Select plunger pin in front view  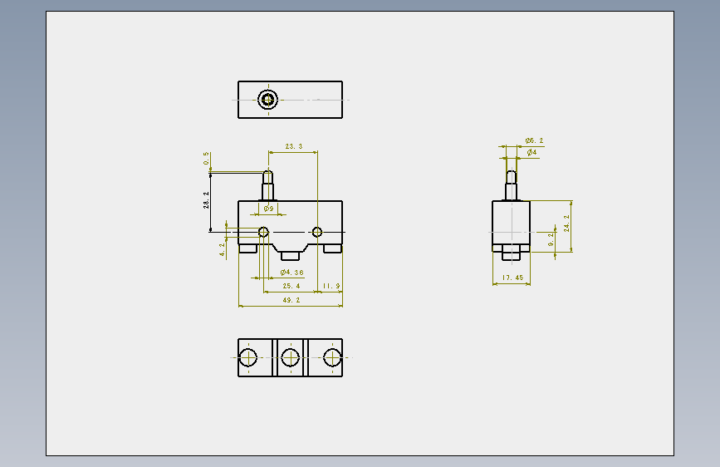267,185
